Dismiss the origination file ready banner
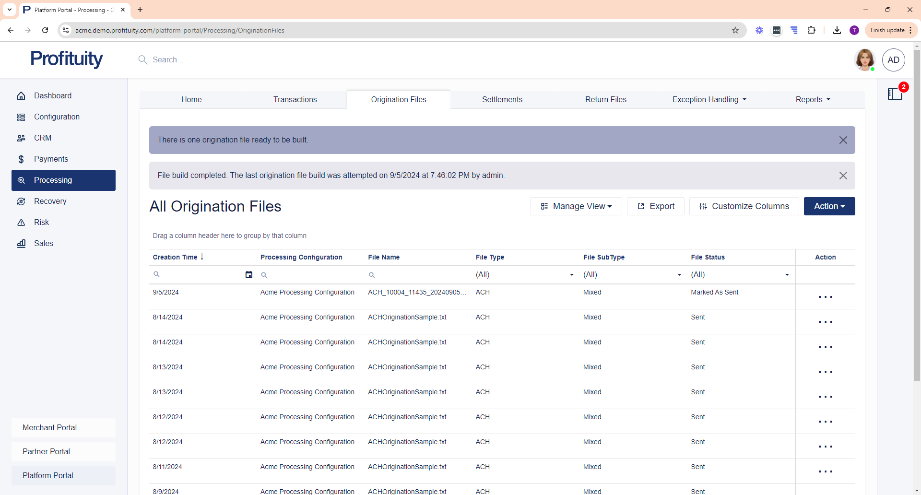The image size is (921, 495). [843, 140]
